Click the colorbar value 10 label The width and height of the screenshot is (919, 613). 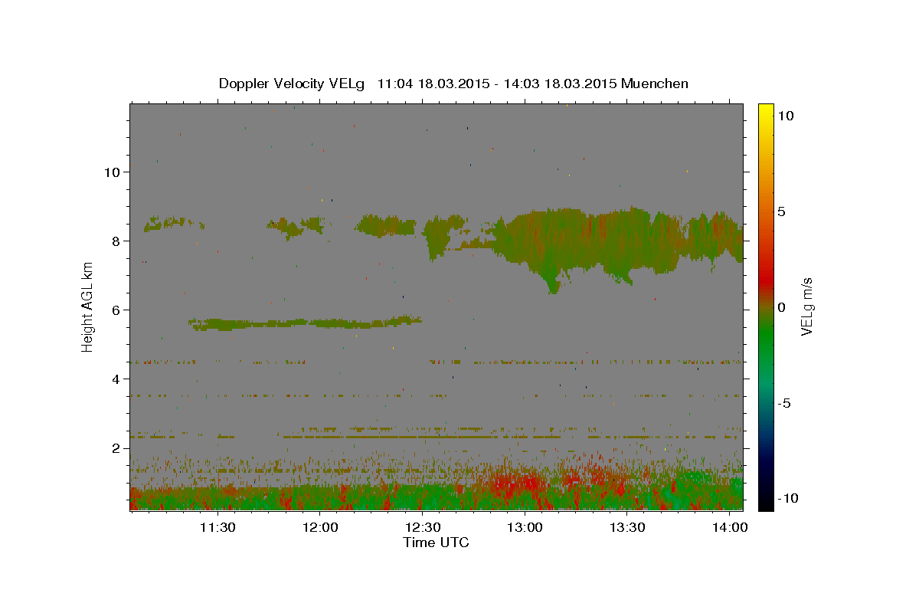(785, 116)
